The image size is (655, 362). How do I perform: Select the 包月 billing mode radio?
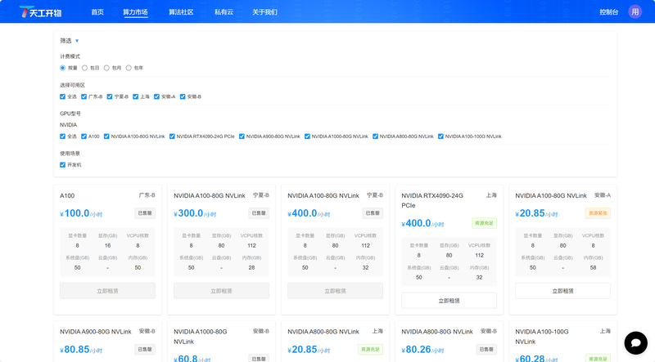tap(106, 68)
